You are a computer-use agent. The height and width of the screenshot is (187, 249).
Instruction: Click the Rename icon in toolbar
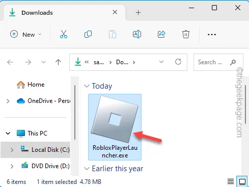[x=137, y=34]
